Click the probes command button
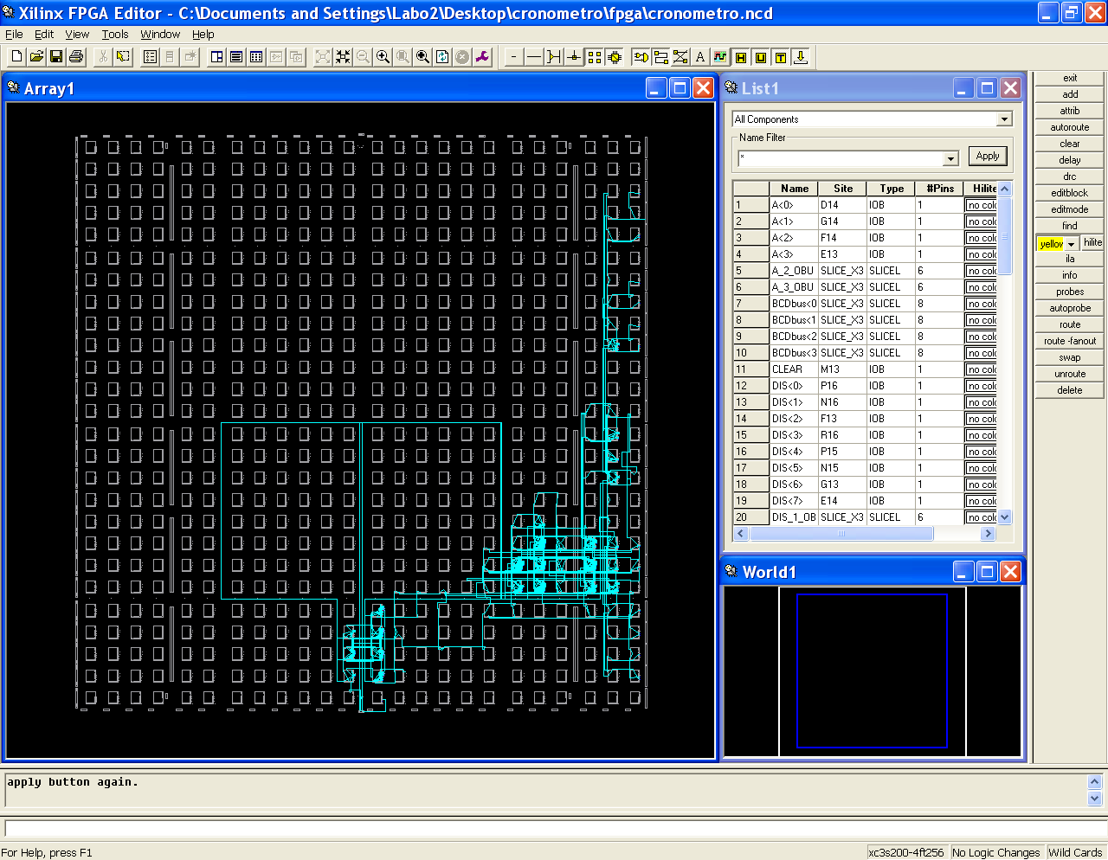Screen dimensions: 1108x860 click(1070, 292)
